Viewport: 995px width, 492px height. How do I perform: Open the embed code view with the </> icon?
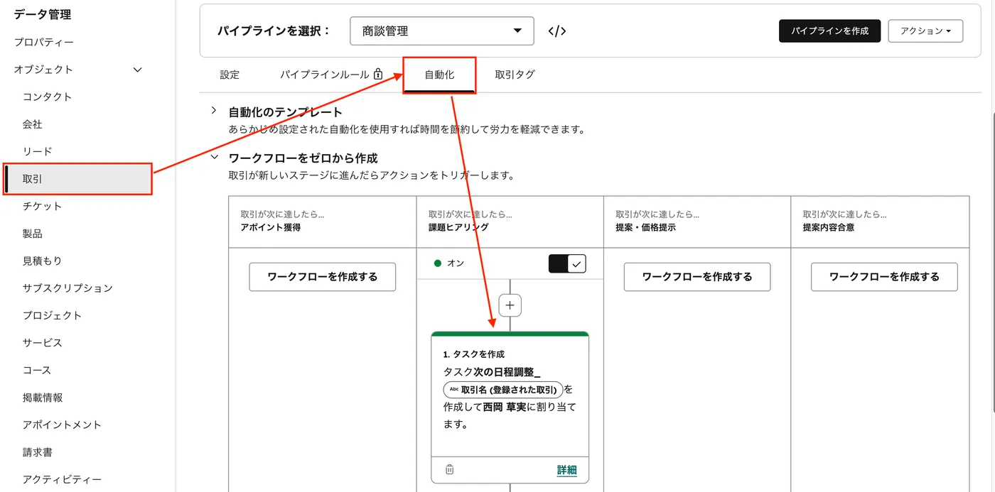coord(557,31)
